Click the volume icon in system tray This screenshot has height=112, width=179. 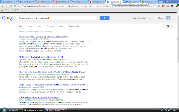coord(171,110)
